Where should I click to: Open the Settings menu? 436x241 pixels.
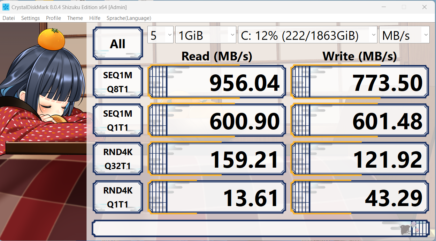tap(30, 18)
